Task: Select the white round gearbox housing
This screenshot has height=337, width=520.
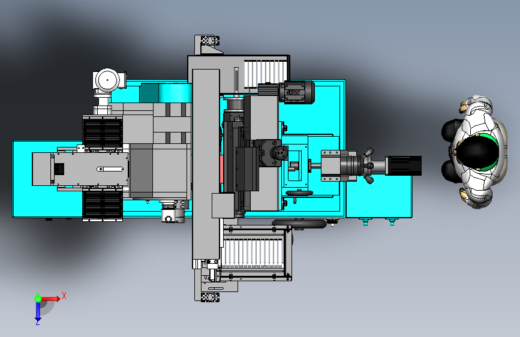Action: coord(108,80)
